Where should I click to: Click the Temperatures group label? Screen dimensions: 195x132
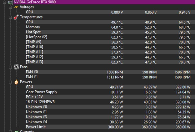click(x=31, y=17)
